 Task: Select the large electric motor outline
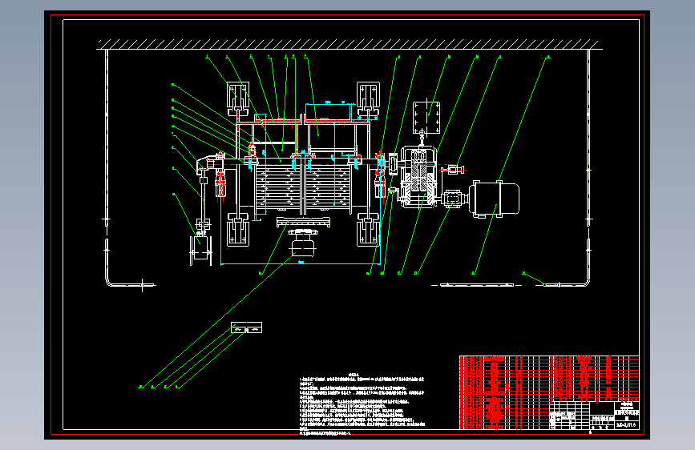point(495,199)
